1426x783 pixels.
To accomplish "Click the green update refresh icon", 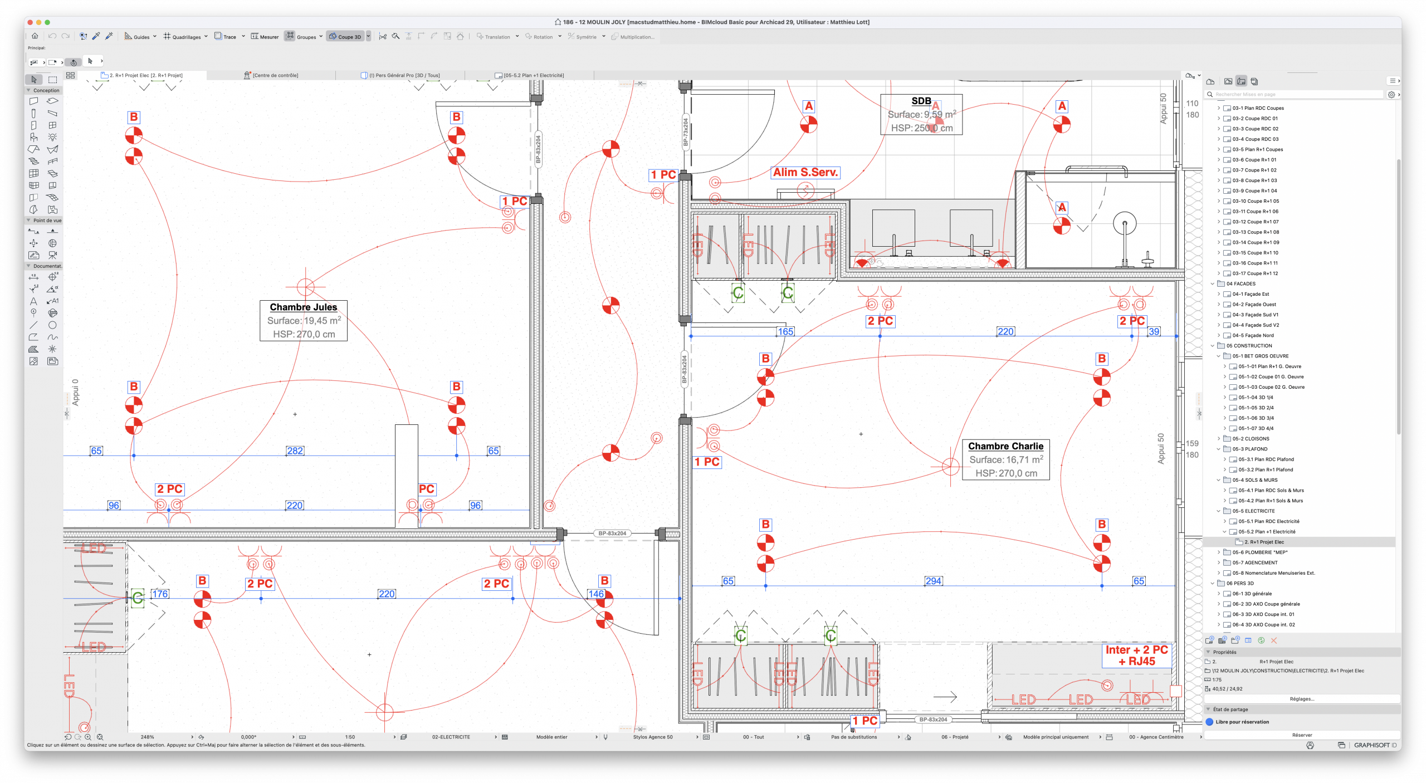I will tap(1261, 640).
